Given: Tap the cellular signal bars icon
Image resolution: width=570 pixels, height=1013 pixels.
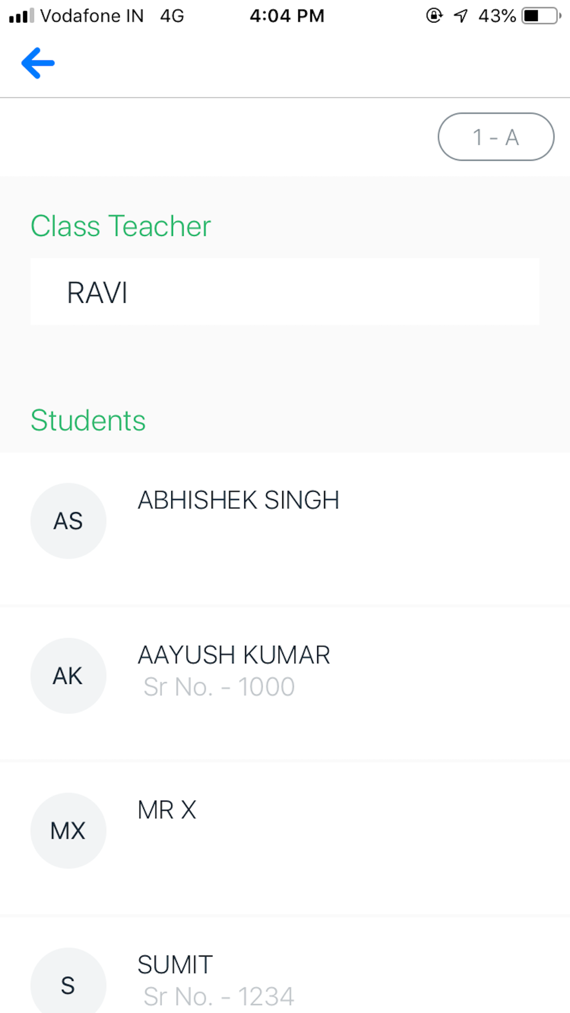Looking at the screenshot, I should tap(22, 16).
